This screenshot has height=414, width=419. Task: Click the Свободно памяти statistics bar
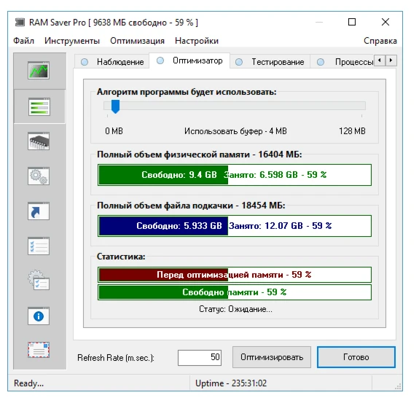coord(235,292)
